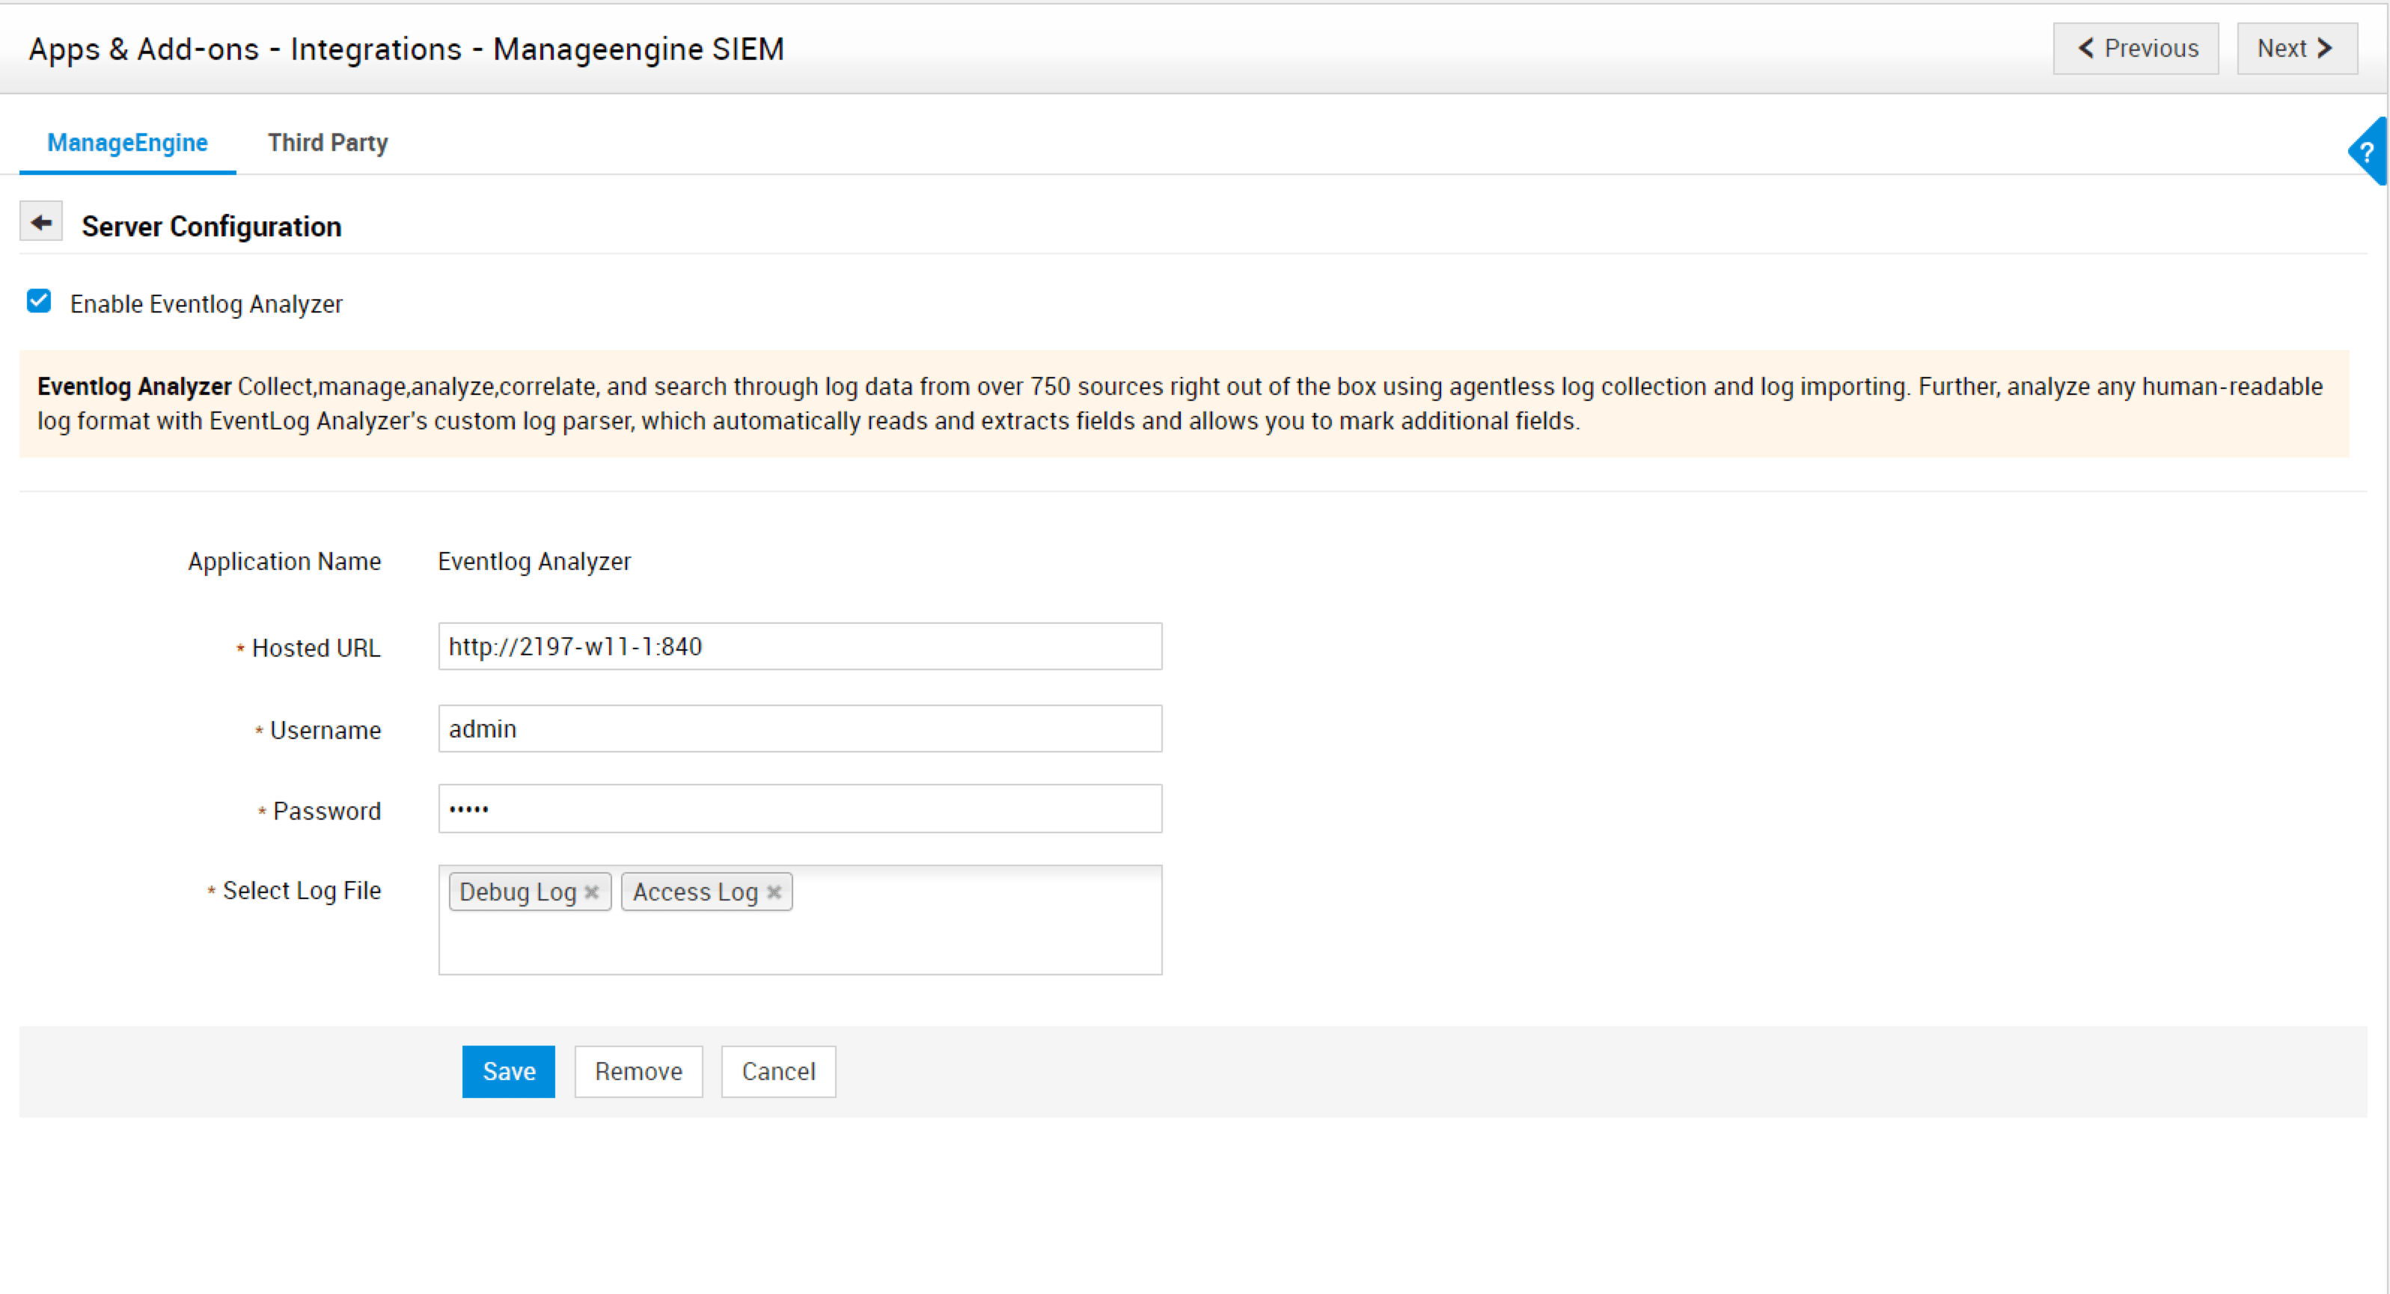
Task: Open the Select Log File multi-select box
Action: 800,920
